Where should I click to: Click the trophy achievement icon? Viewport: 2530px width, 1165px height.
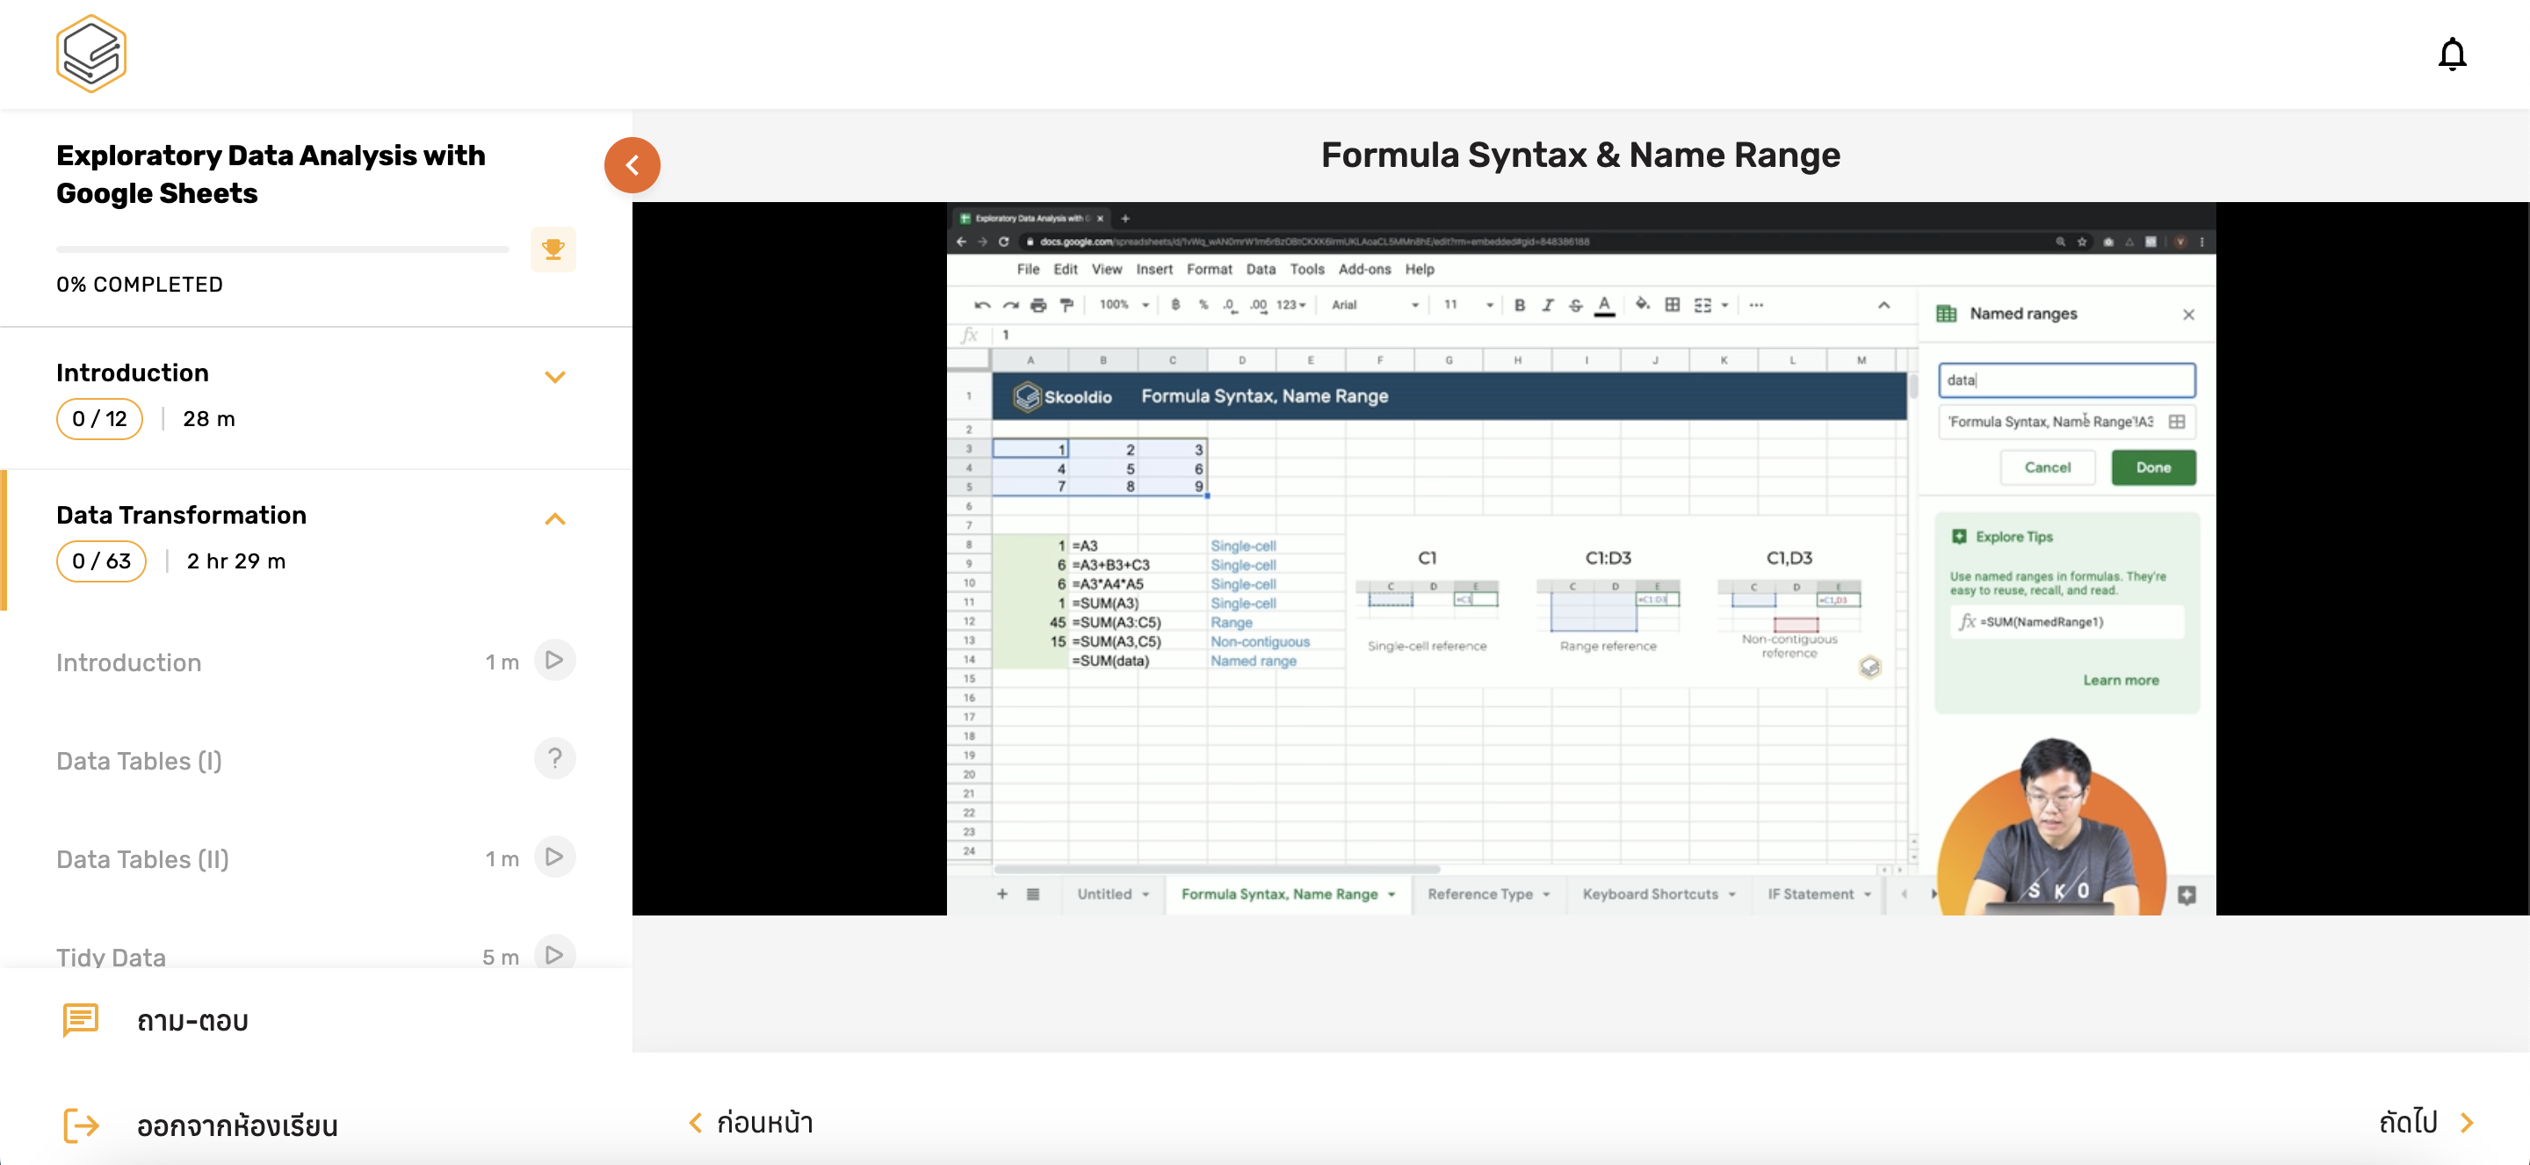click(553, 250)
